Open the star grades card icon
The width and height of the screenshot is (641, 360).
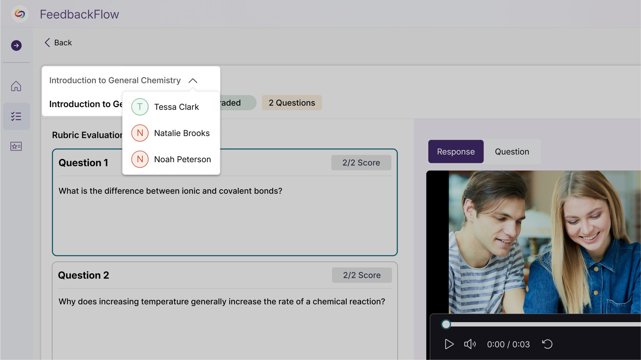16,146
